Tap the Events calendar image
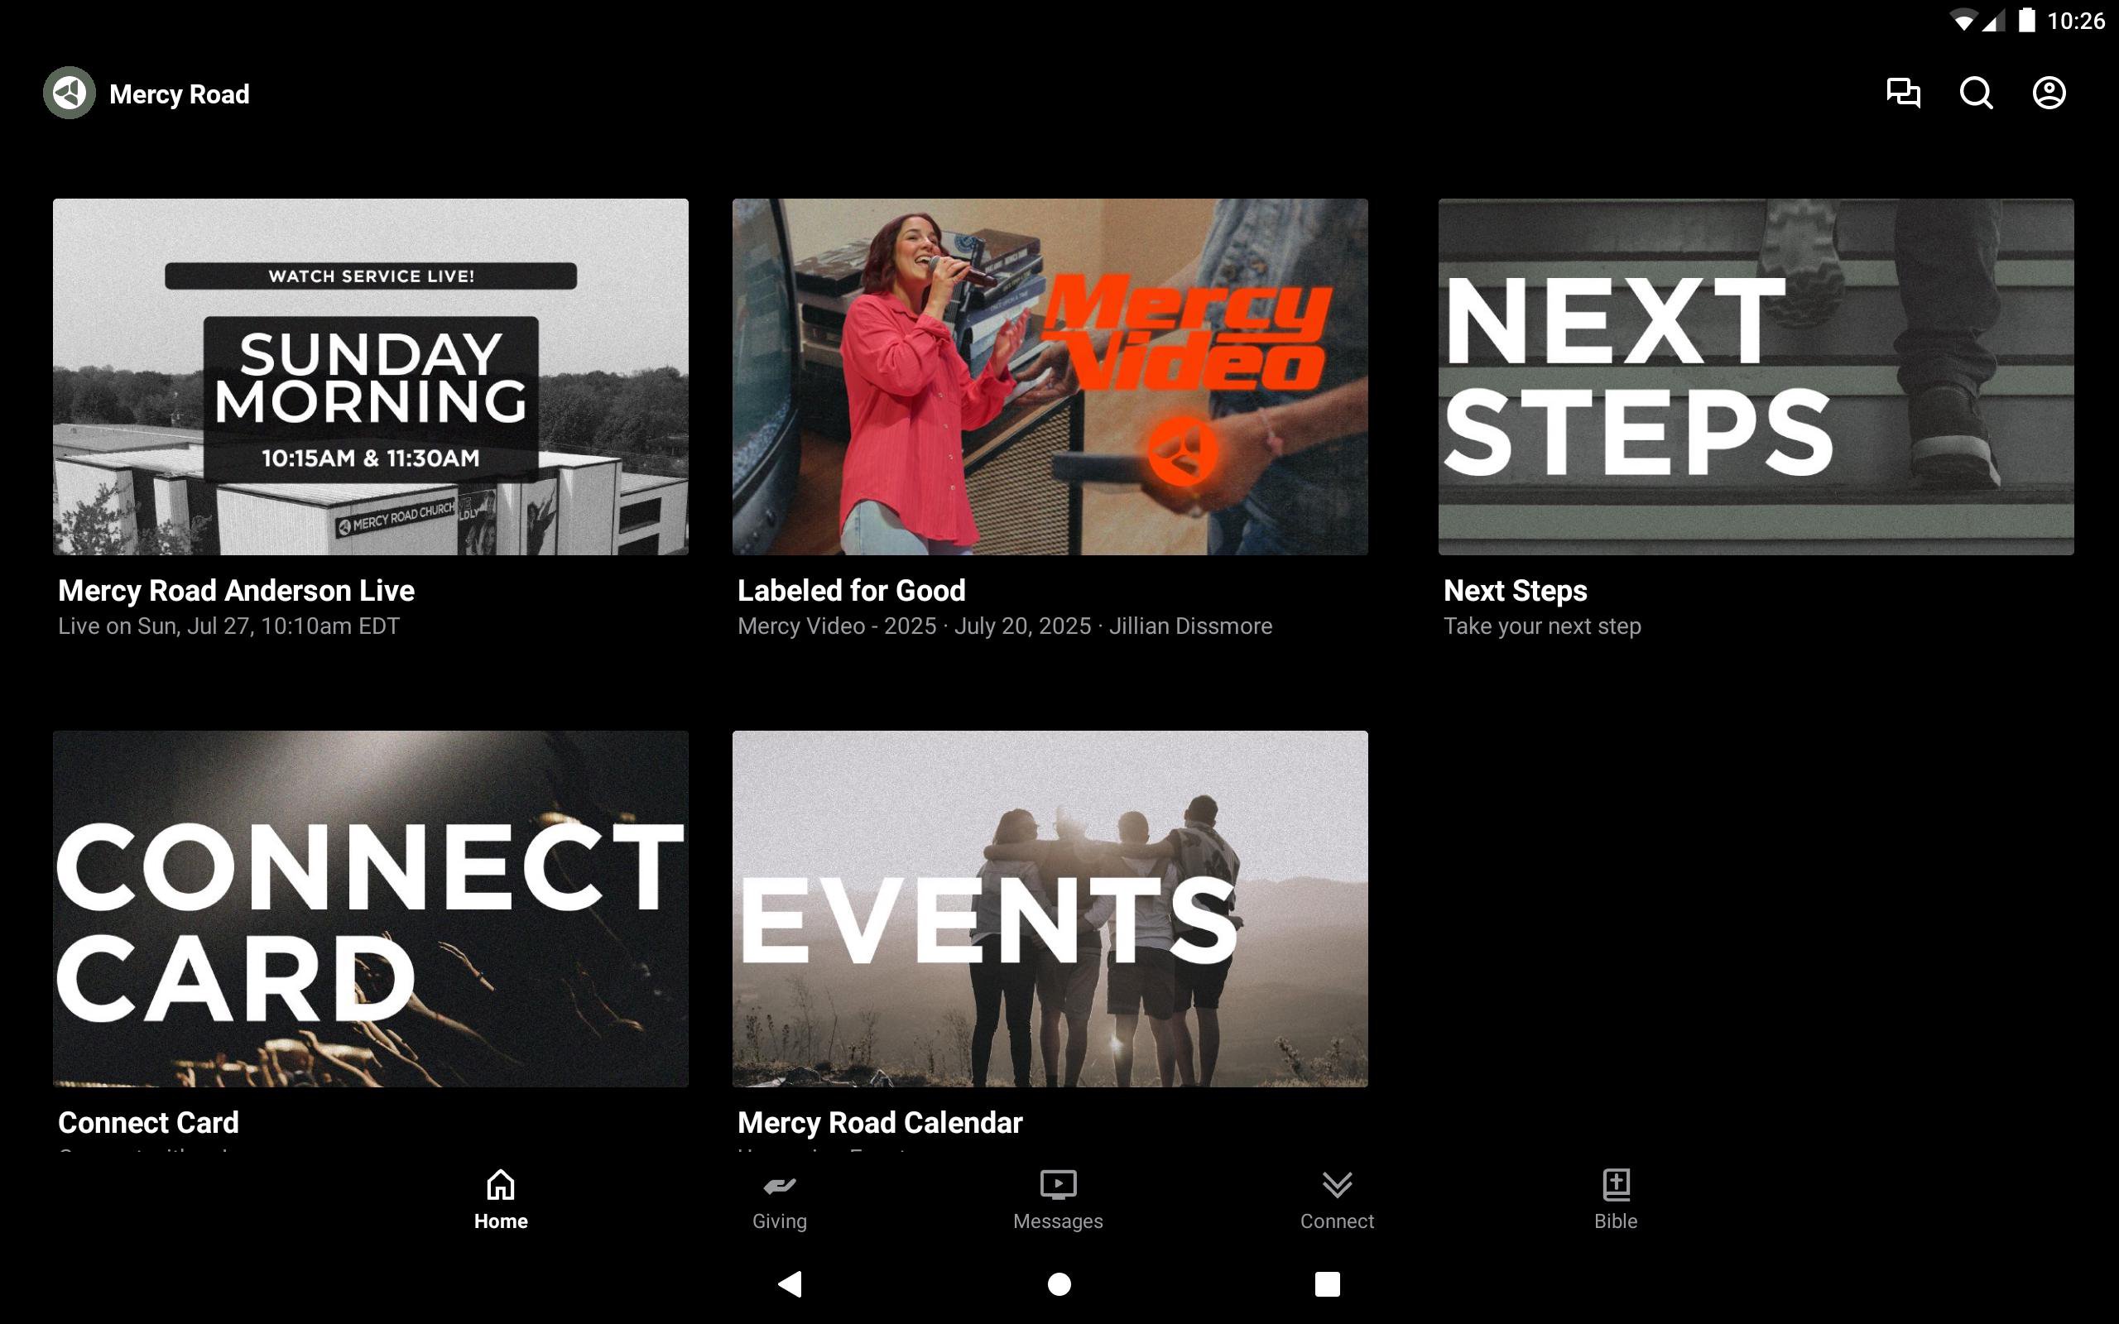 [1050, 908]
